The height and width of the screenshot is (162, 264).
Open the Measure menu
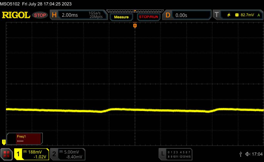(121, 17)
